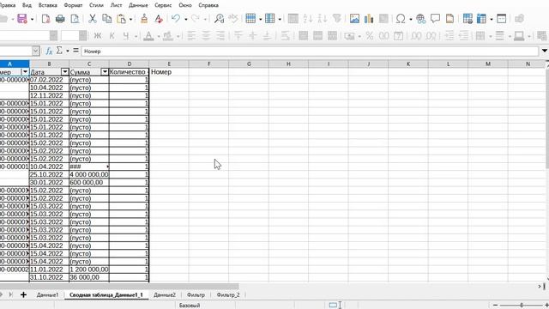Open the Save button dropdown arrow
Viewport: 549px width, 309px height.
[32, 19]
